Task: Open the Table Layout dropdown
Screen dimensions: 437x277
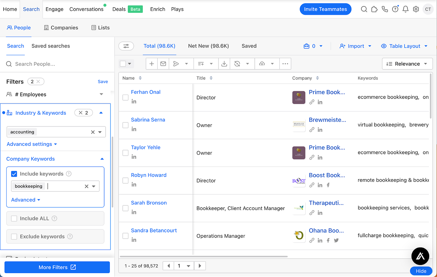Action: (x=404, y=46)
